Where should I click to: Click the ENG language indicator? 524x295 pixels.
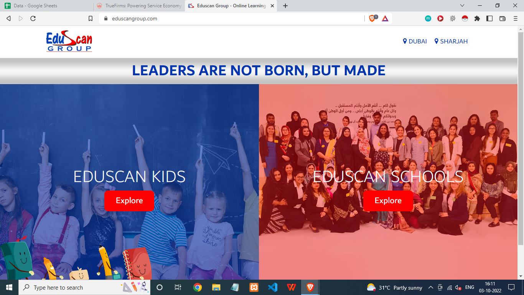470,287
